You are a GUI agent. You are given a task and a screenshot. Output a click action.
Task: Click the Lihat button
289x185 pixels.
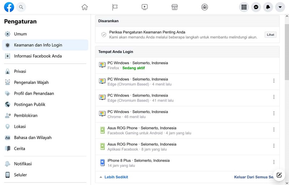click(x=270, y=35)
